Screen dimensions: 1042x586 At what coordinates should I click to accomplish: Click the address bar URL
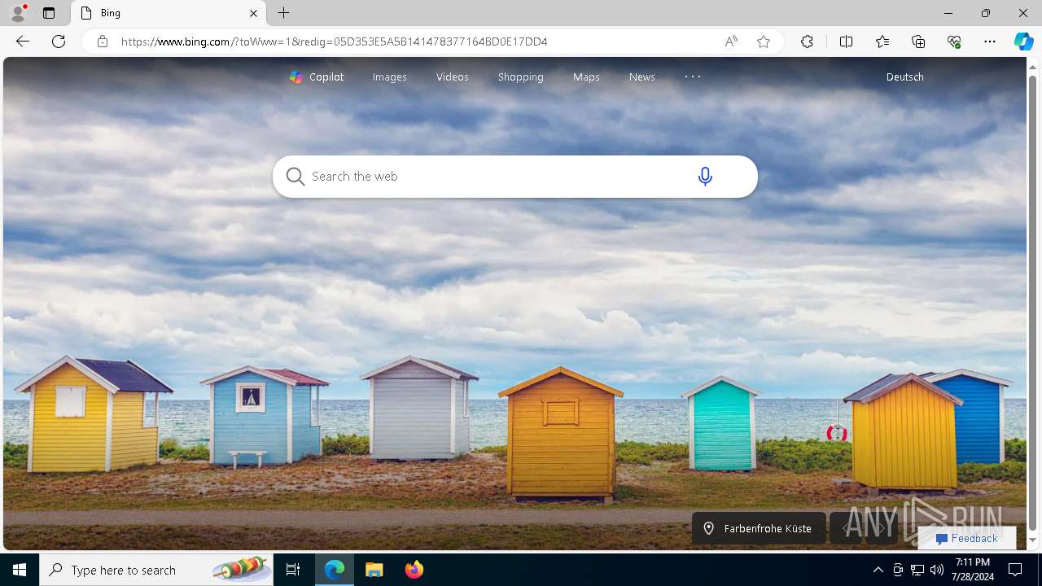(335, 42)
